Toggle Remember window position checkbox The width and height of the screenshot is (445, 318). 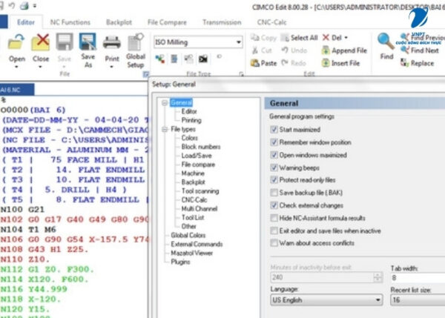[274, 142]
